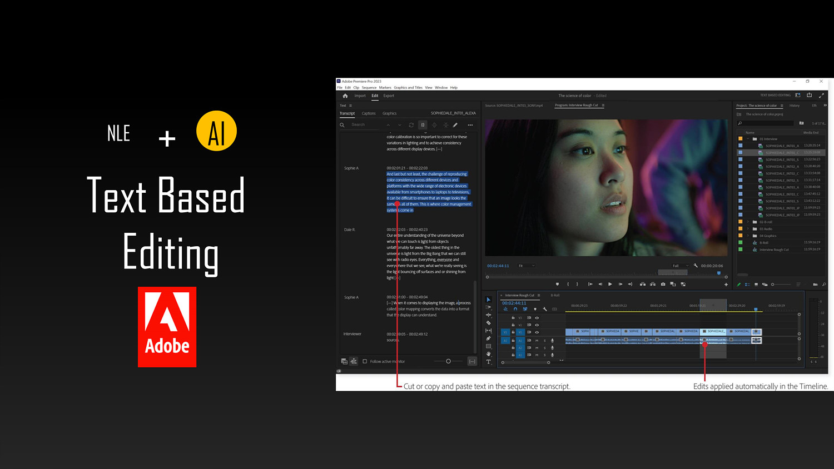Expand the 02 B-roll bin
Viewport: 834px width, 469px height.
point(748,222)
